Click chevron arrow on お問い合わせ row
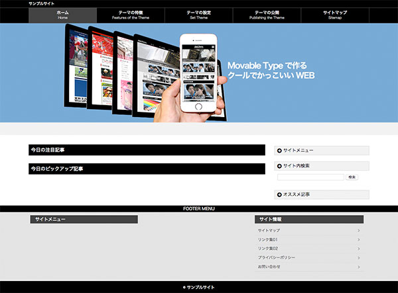This screenshot has width=398, height=293. (x=359, y=267)
